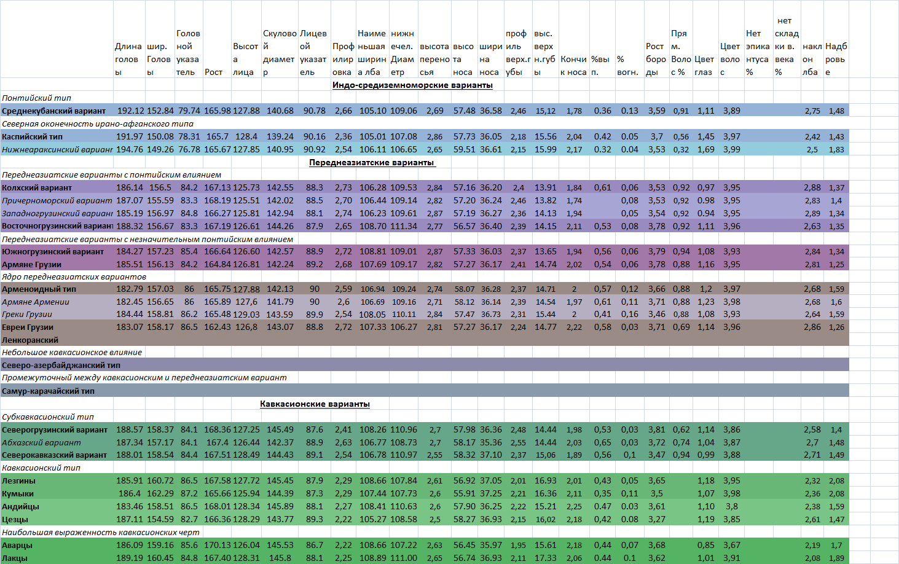Select the 'Среднекубанский вариант' row label cell
This screenshot has width=899, height=564.
click(57, 111)
